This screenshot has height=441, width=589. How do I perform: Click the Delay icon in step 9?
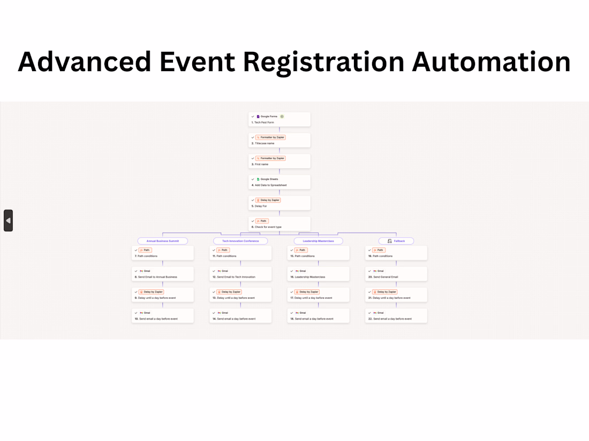pyautogui.click(x=141, y=292)
